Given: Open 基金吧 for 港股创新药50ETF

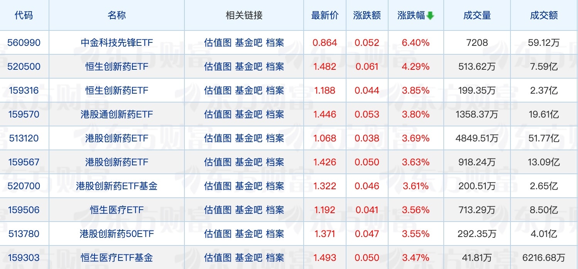Looking at the screenshot, I should click(x=249, y=234).
